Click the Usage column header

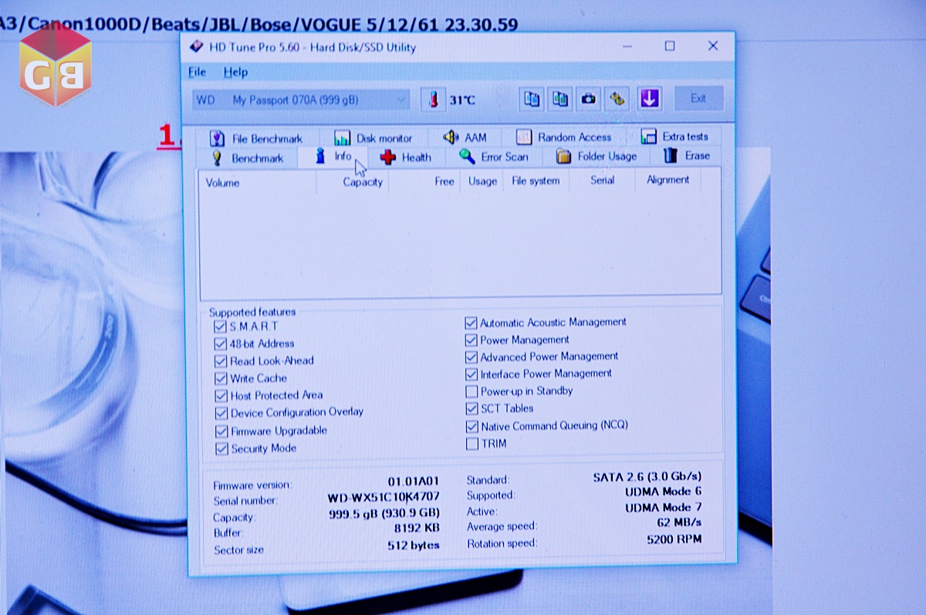[482, 181]
